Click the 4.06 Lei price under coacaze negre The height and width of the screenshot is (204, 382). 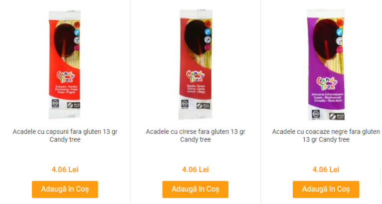[x=326, y=170]
